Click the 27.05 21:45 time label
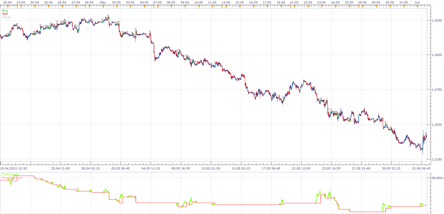The image size is (444, 214). [x=361, y=168]
